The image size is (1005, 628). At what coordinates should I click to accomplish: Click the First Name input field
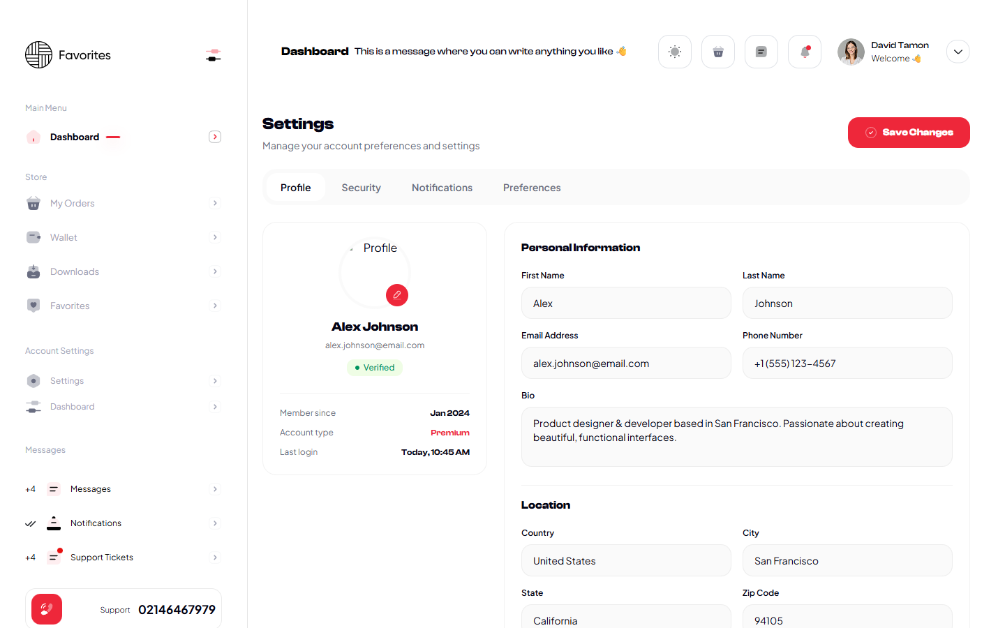(626, 304)
